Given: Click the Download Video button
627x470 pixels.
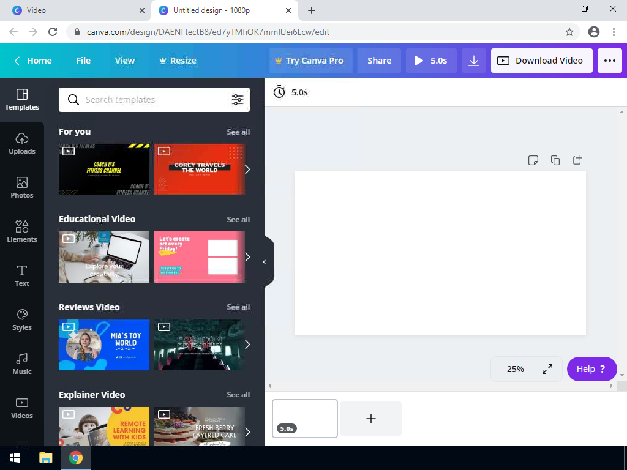Looking at the screenshot, I should (x=542, y=61).
